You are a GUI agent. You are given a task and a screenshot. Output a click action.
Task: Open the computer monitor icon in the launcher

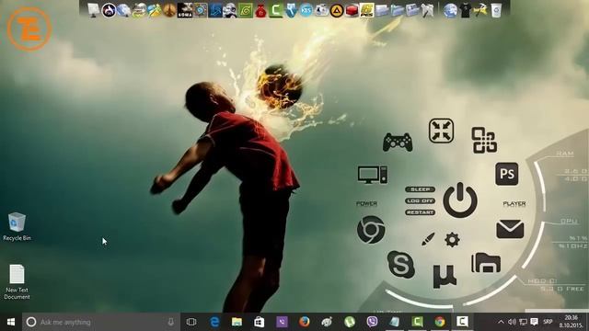(372, 175)
